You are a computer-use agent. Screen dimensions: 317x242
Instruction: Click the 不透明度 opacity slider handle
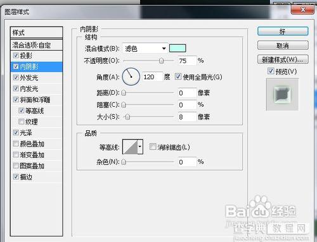tap(162, 61)
